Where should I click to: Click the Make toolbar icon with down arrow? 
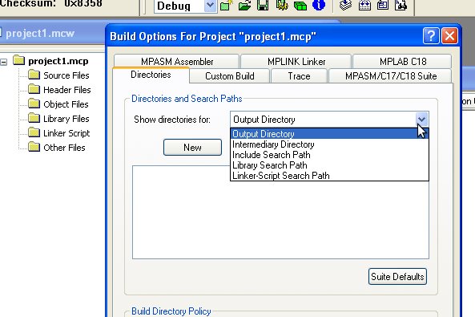tap(345, 6)
